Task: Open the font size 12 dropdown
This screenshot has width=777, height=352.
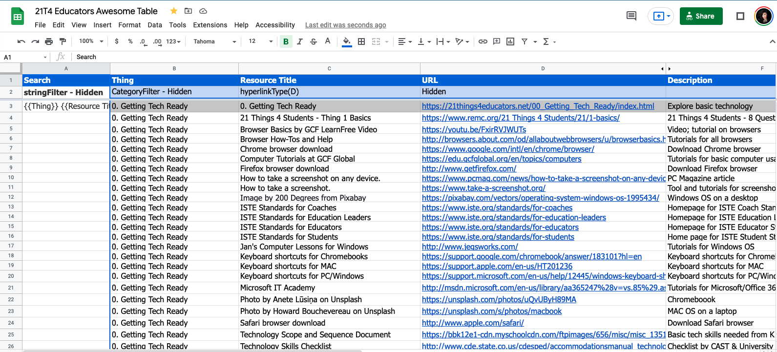Action: 260,41
